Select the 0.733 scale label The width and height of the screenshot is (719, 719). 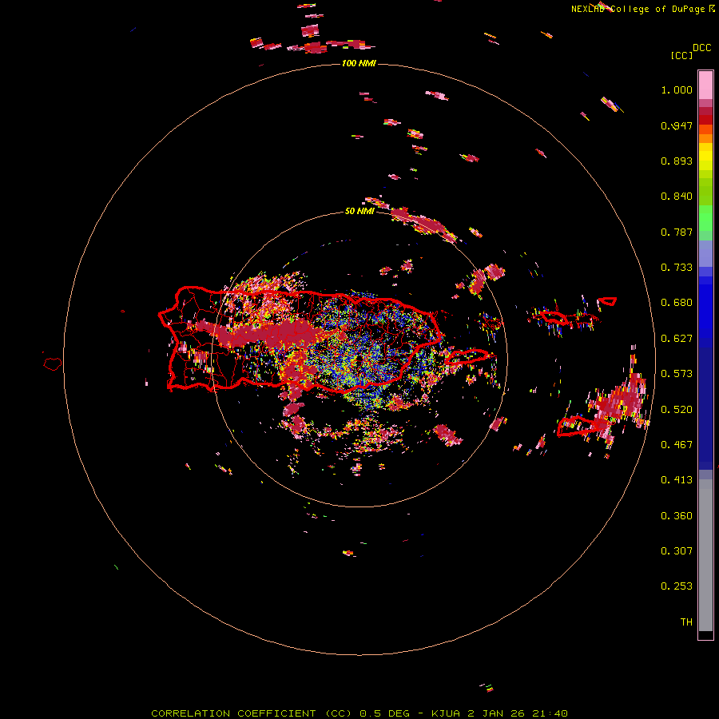coord(677,268)
